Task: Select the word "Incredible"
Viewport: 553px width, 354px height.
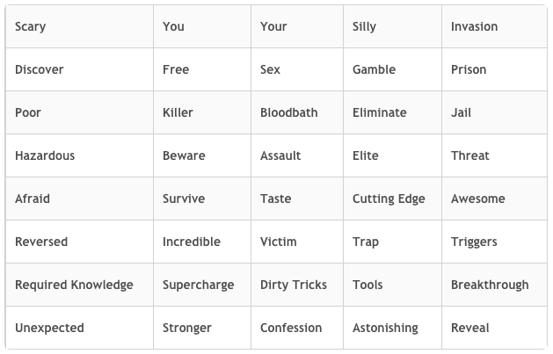Action: 192,242
